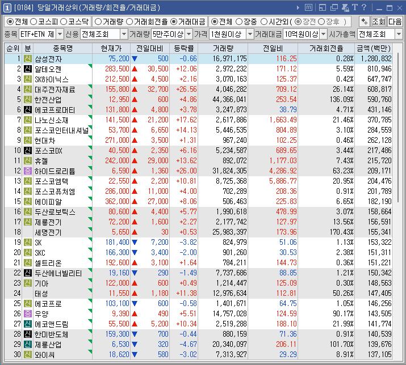Click the teal 신 badge beside 에코앤드림
Image resolution: width=406 pixels, height=365 pixels.
[x=28, y=324]
